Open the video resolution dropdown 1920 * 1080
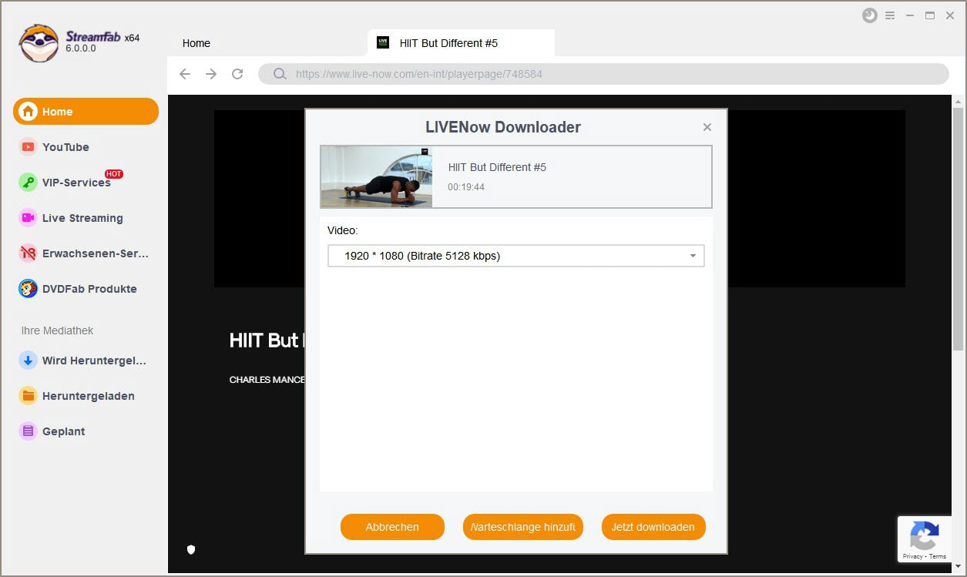This screenshot has height=577, width=967. [x=516, y=256]
